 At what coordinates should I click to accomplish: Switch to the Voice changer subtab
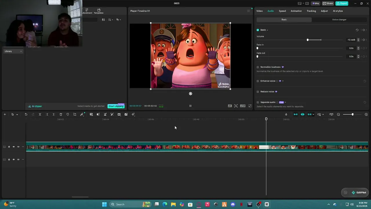[339, 20]
